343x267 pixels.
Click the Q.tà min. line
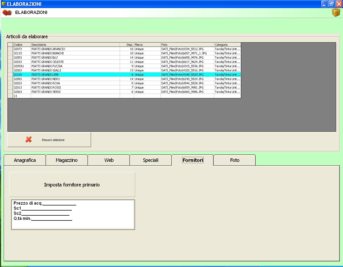[x=43, y=219]
